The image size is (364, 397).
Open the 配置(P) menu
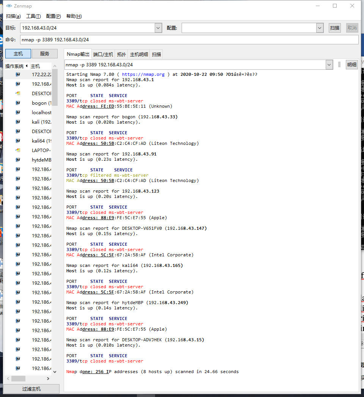pos(53,16)
